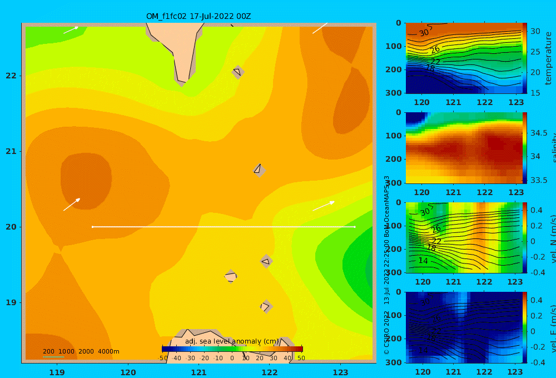Open the salinity depth section panel
Image resolution: width=556 pixels, height=378 pixels.
pos(464,148)
